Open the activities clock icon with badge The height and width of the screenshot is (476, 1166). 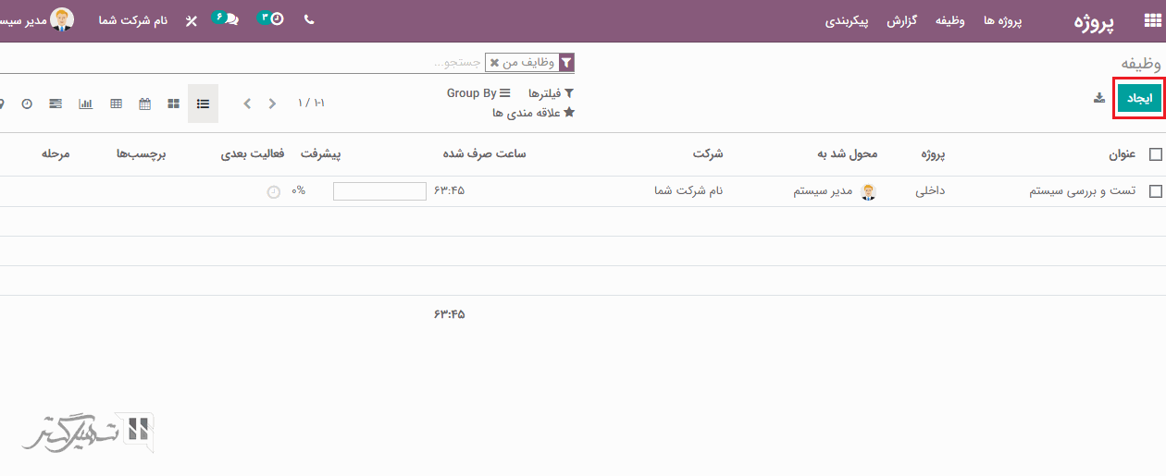(x=272, y=19)
